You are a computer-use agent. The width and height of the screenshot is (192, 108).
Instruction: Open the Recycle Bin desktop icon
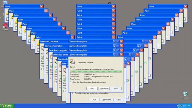[185, 94]
